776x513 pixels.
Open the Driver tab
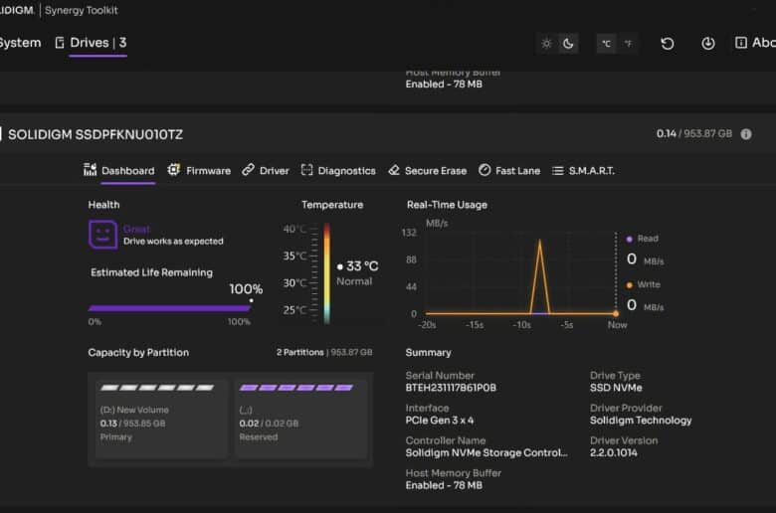pos(266,171)
